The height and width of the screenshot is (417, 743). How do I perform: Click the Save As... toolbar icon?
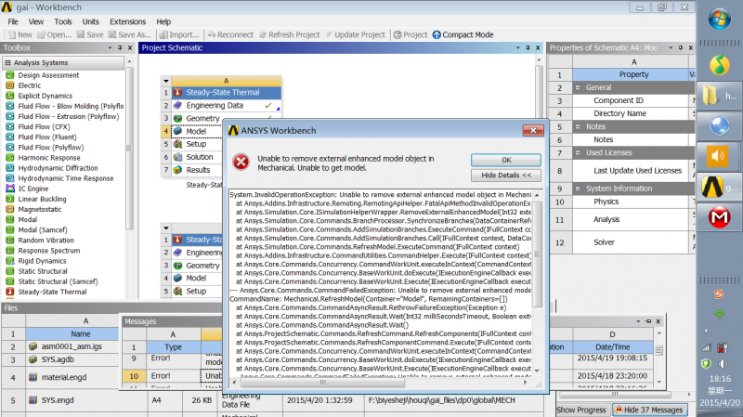point(129,34)
